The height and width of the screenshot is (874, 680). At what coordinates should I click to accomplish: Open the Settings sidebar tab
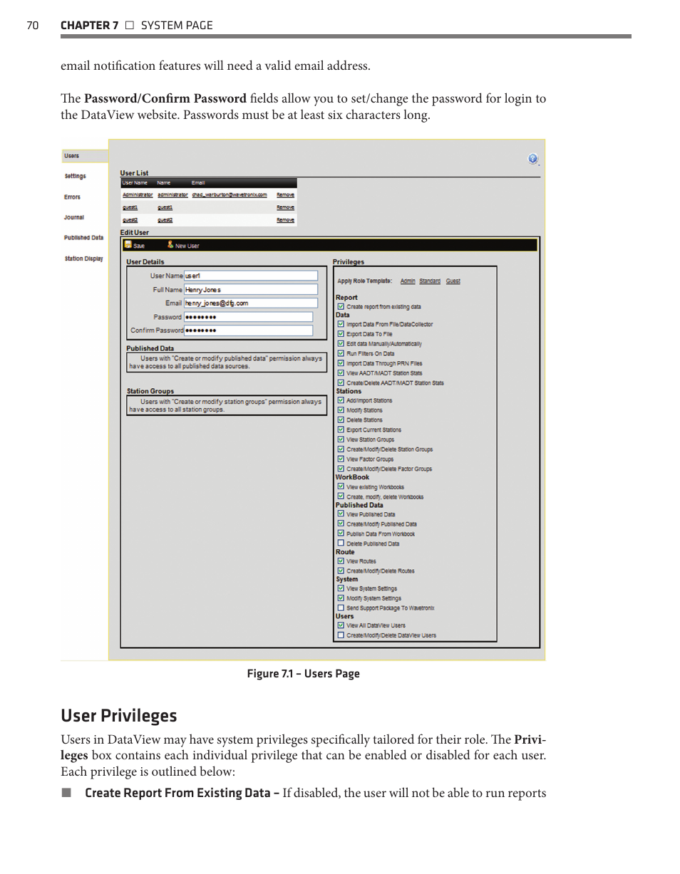coord(75,176)
